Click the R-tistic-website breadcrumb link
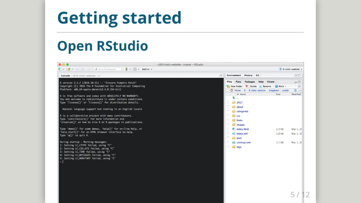 point(257,91)
